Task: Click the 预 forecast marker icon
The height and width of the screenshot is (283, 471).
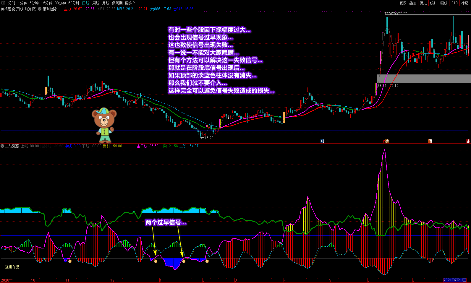Action: (430, 141)
